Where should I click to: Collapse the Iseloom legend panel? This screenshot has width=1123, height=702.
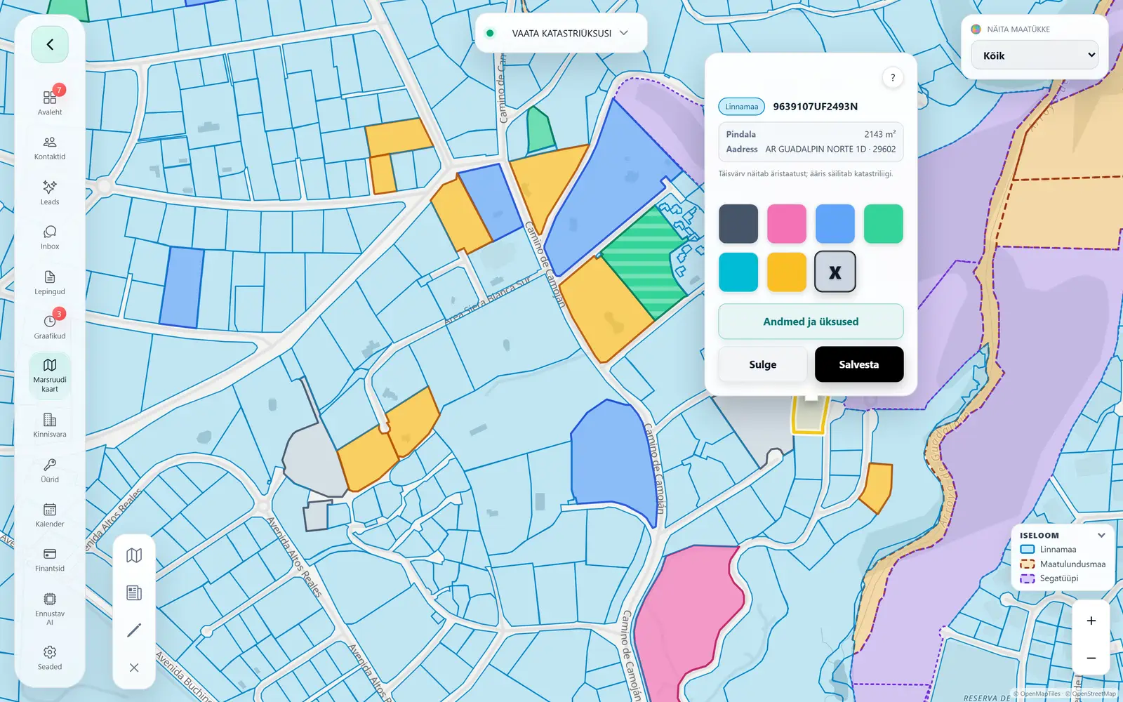point(1101,535)
